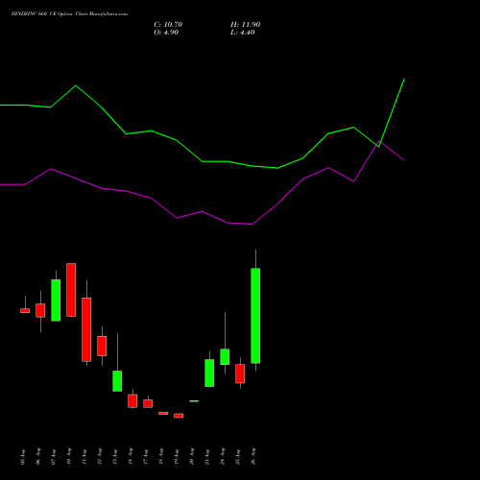Click the 11 Aug date label

tap(84, 457)
